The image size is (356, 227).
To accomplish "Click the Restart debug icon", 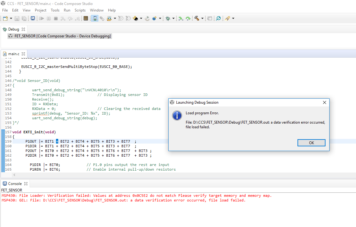I will coord(147,18).
